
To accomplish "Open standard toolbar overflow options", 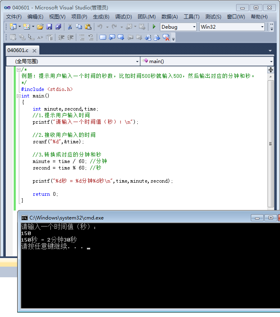I will click(x=271, y=27).
